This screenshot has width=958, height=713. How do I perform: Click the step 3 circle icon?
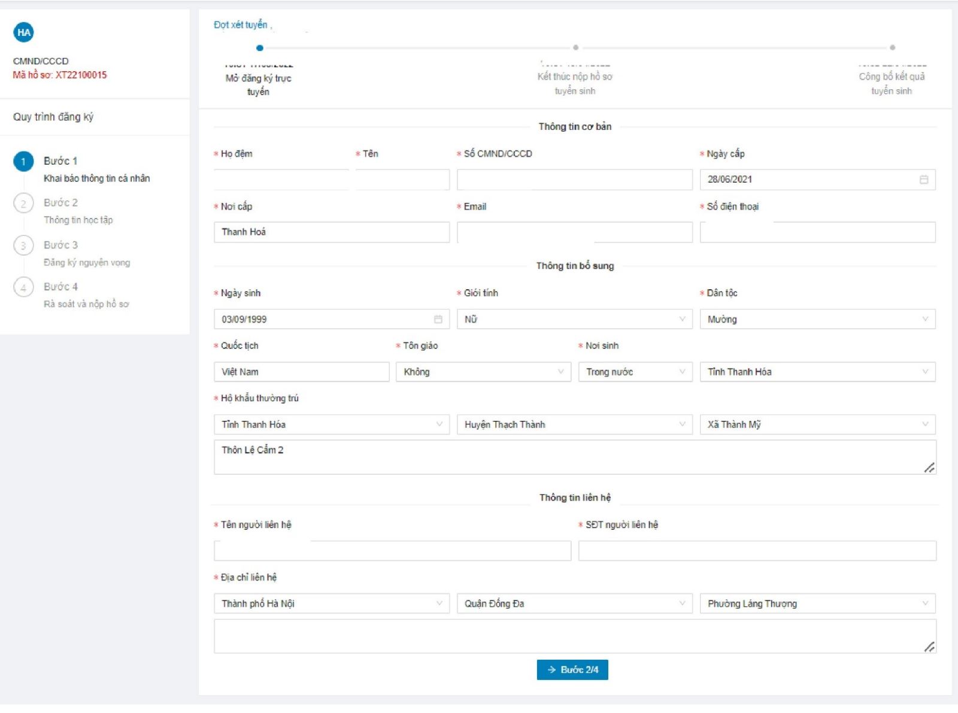click(23, 245)
